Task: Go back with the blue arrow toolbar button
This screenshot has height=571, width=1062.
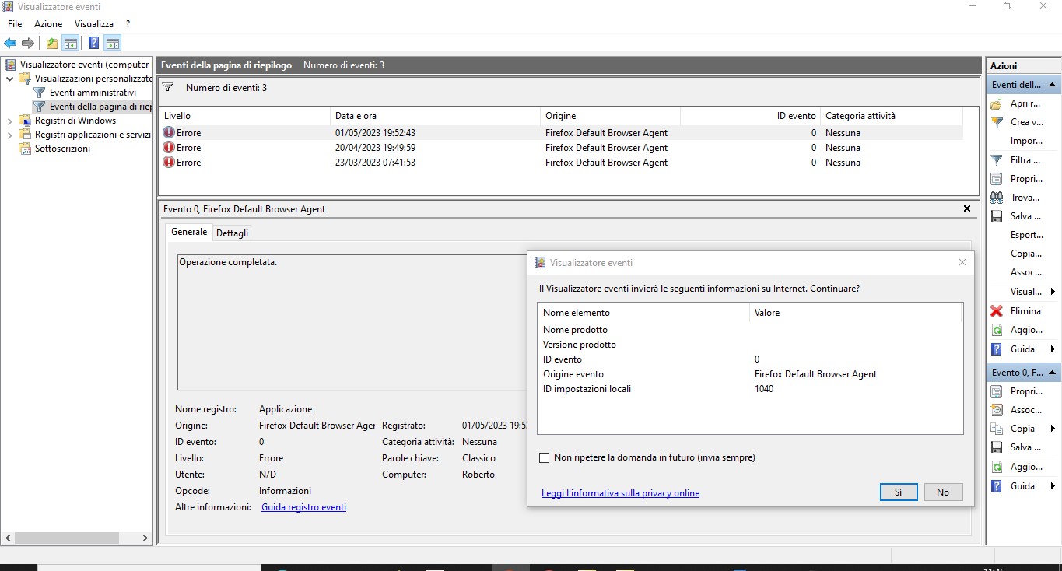Action: tap(10, 44)
